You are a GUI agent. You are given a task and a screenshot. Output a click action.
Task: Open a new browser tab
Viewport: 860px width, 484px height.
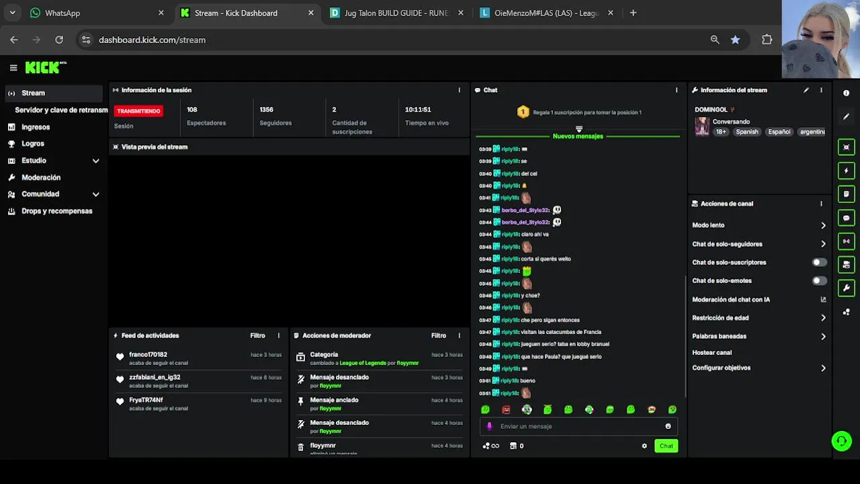tap(633, 13)
